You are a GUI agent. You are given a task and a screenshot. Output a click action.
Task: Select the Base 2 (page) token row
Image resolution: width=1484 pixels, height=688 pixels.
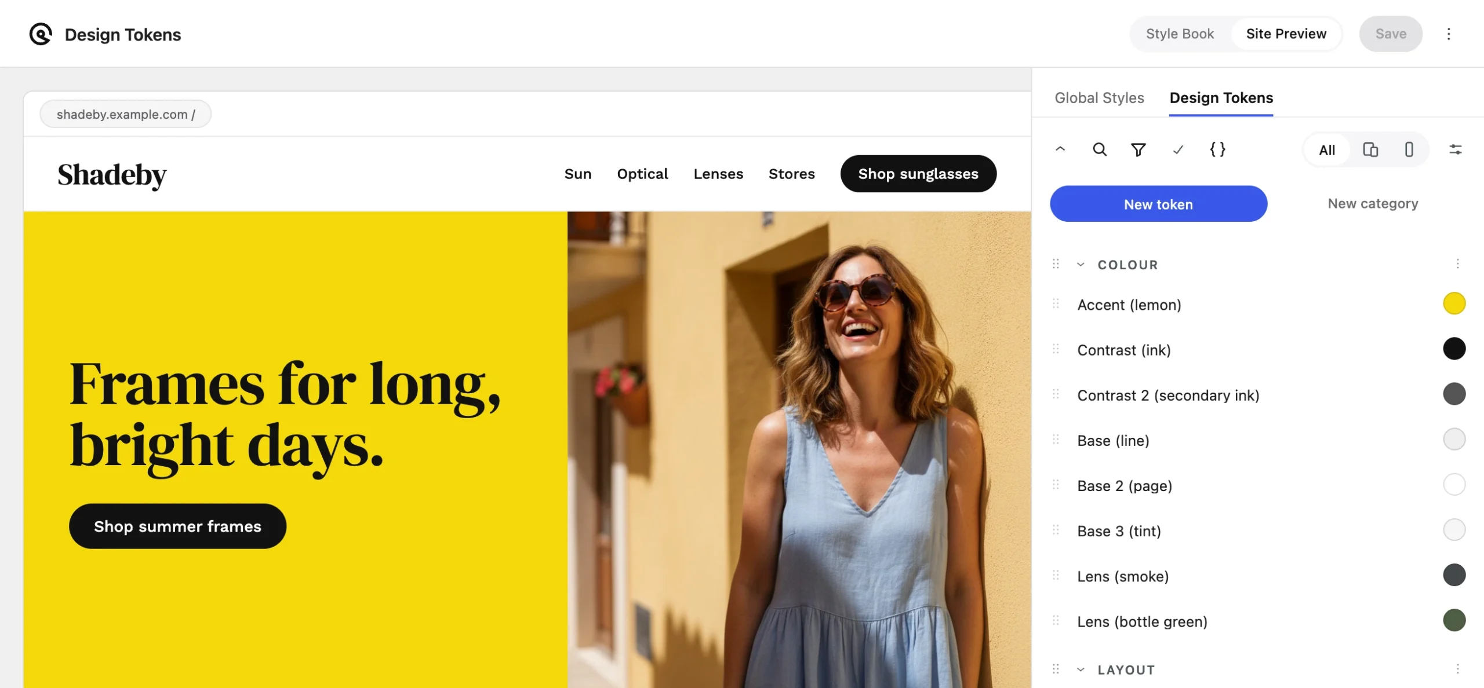coord(1259,485)
